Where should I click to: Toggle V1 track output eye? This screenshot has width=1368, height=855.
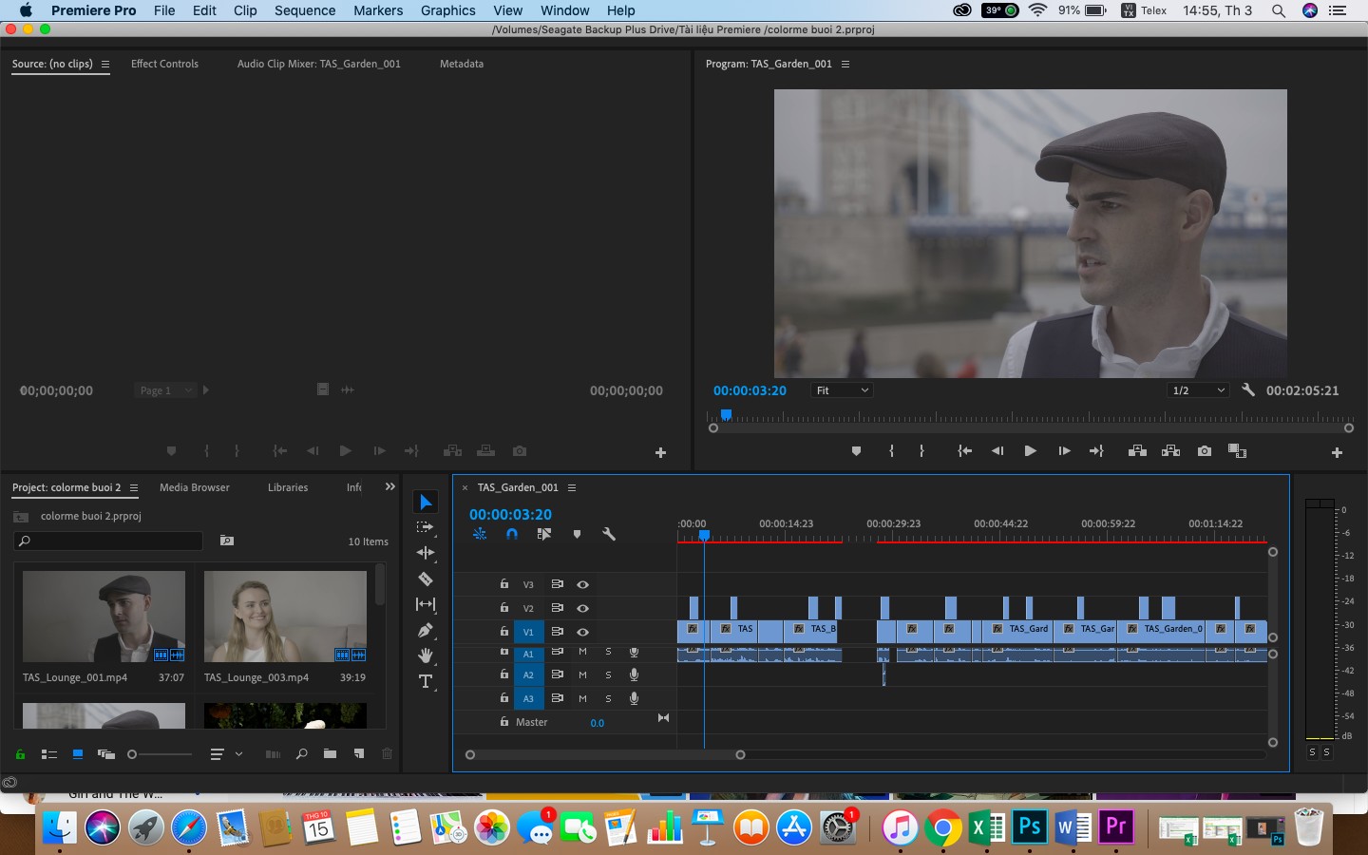(582, 632)
